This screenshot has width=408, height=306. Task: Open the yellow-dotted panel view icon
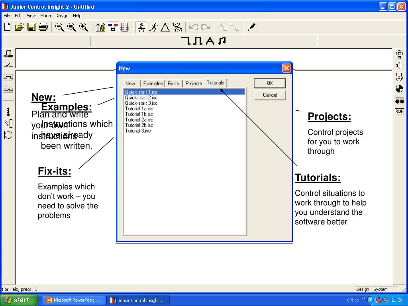[125, 27]
